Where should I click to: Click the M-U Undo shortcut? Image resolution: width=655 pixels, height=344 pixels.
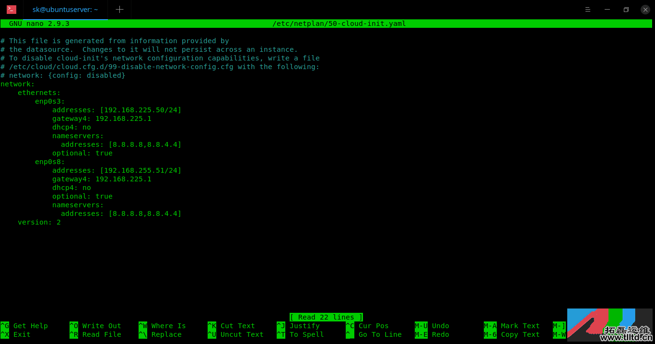coord(432,326)
